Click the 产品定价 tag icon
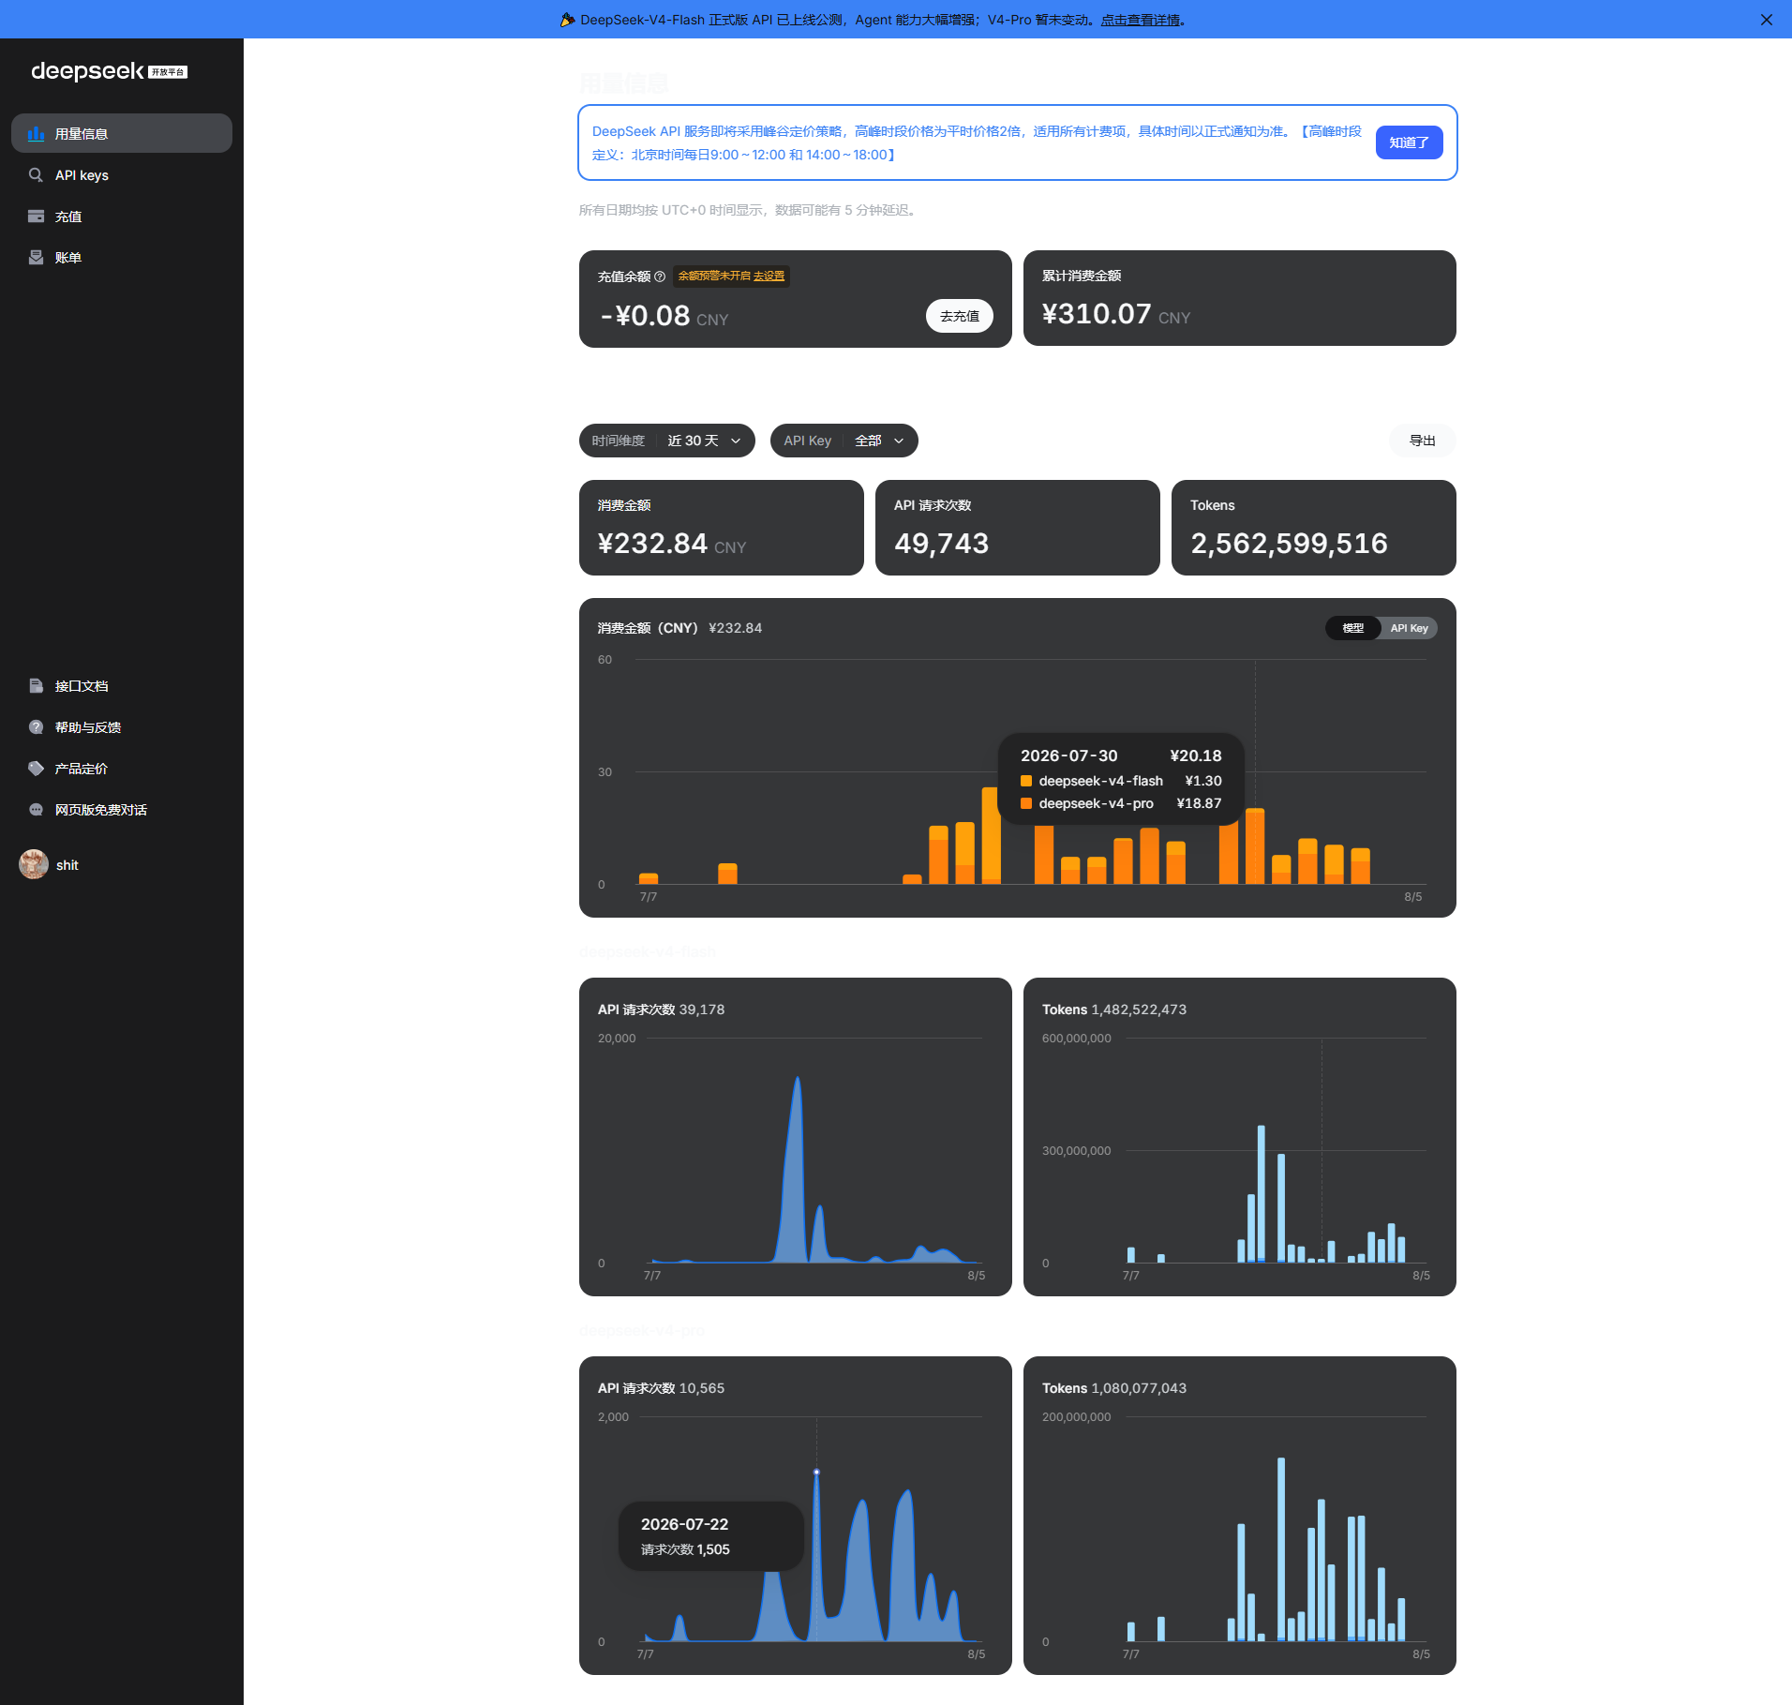The width and height of the screenshot is (1792, 1705). coord(36,769)
